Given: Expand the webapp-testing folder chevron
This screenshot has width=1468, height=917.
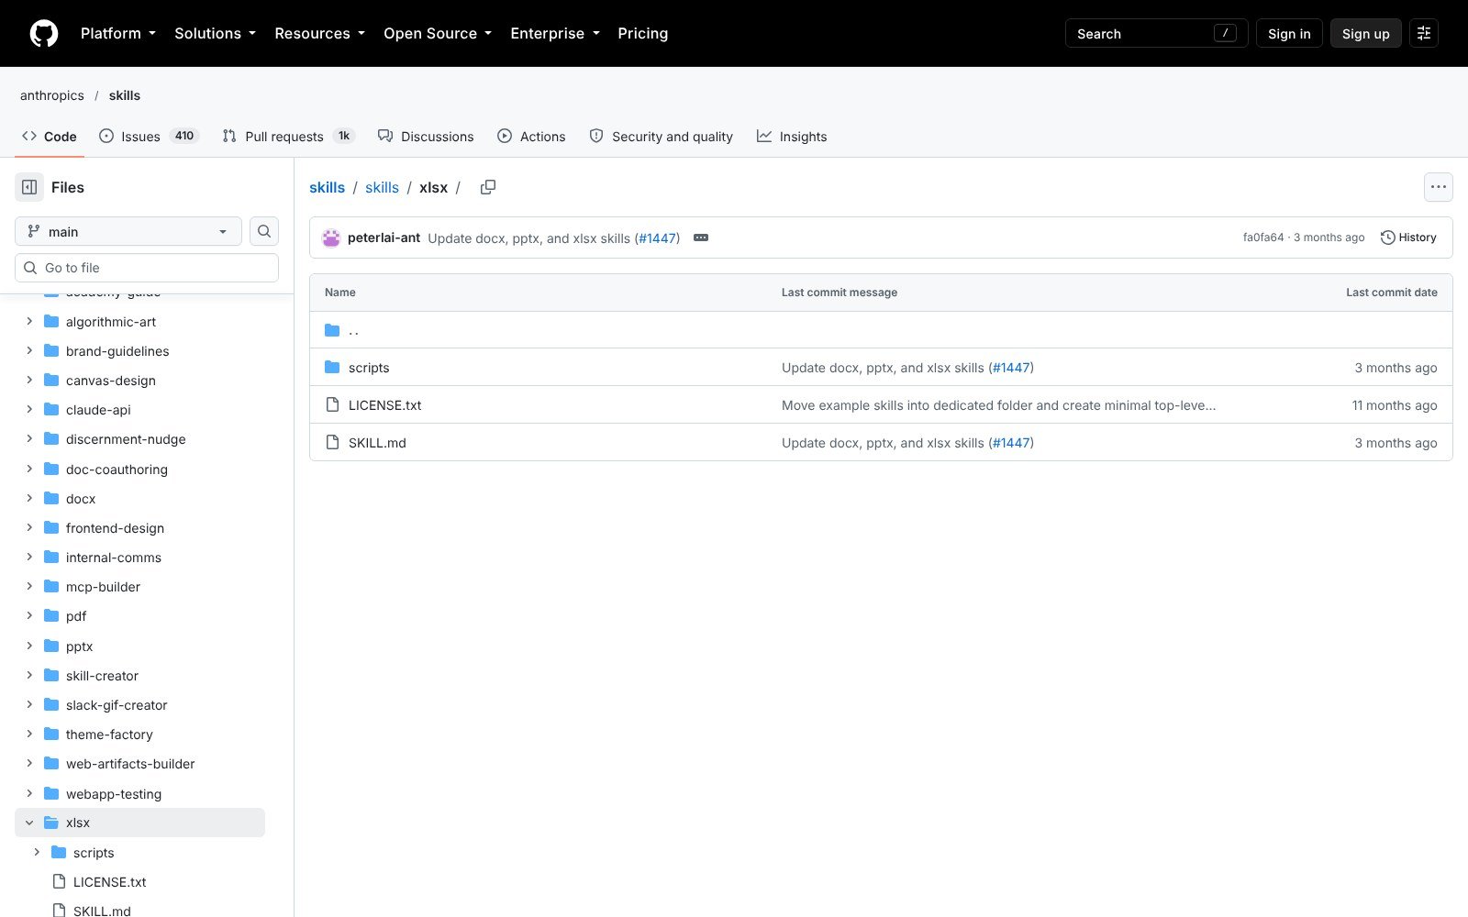Looking at the screenshot, I should (29, 794).
